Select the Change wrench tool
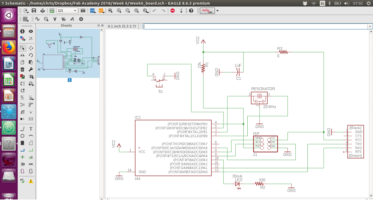This screenshot has height=200, width=373. (x=31, y=69)
